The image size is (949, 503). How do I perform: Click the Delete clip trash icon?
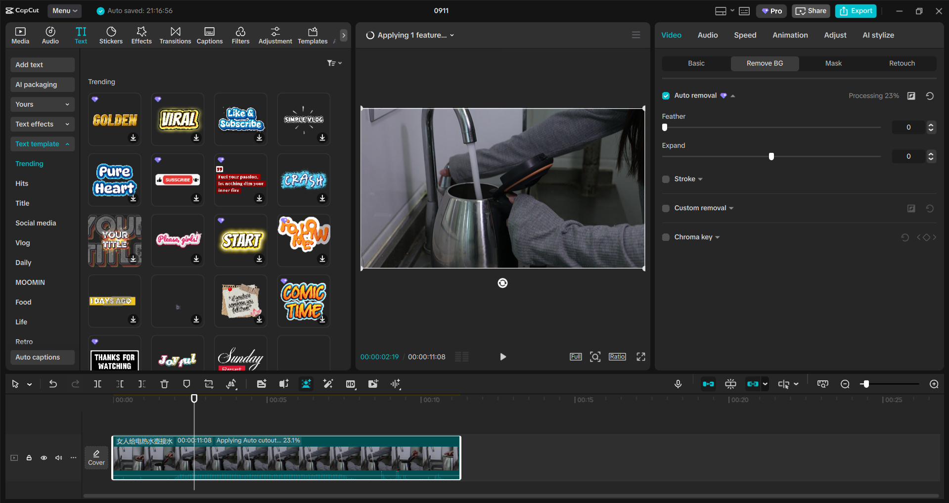pos(165,384)
